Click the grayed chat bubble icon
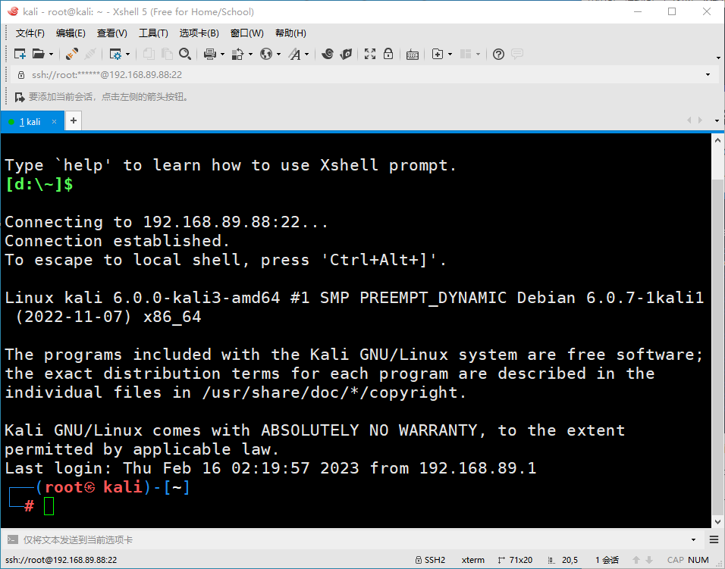 pyautogui.click(x=517, y=54)
